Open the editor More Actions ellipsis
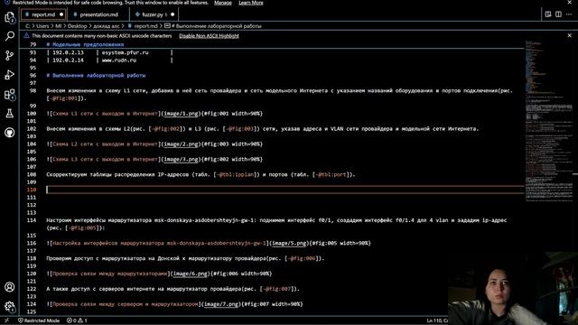 569,14
